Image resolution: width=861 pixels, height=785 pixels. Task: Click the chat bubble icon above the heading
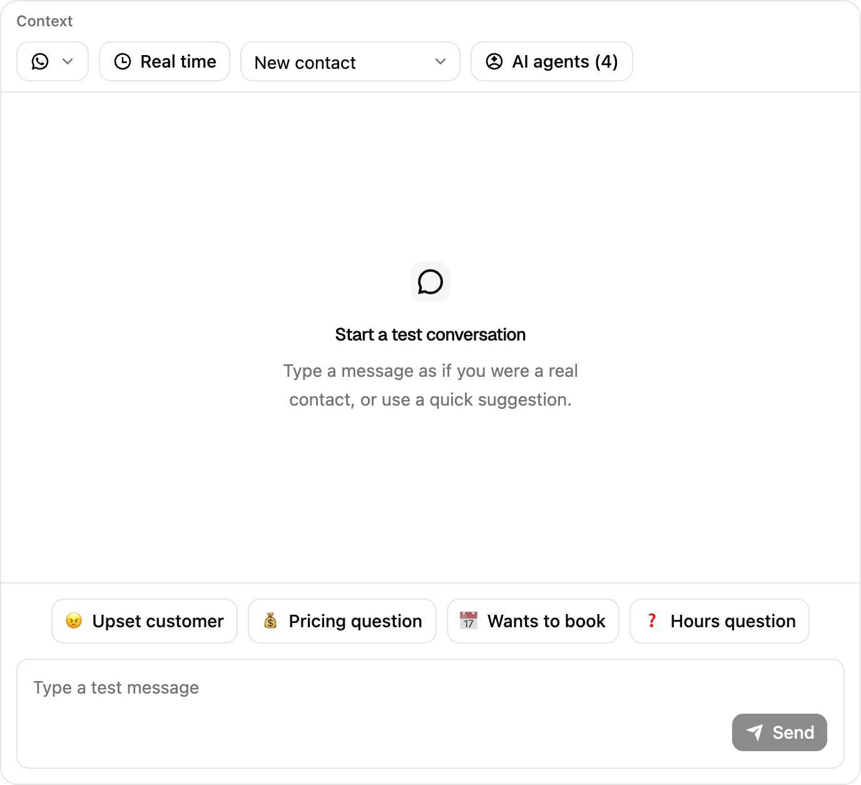click(x=430, y=282)
